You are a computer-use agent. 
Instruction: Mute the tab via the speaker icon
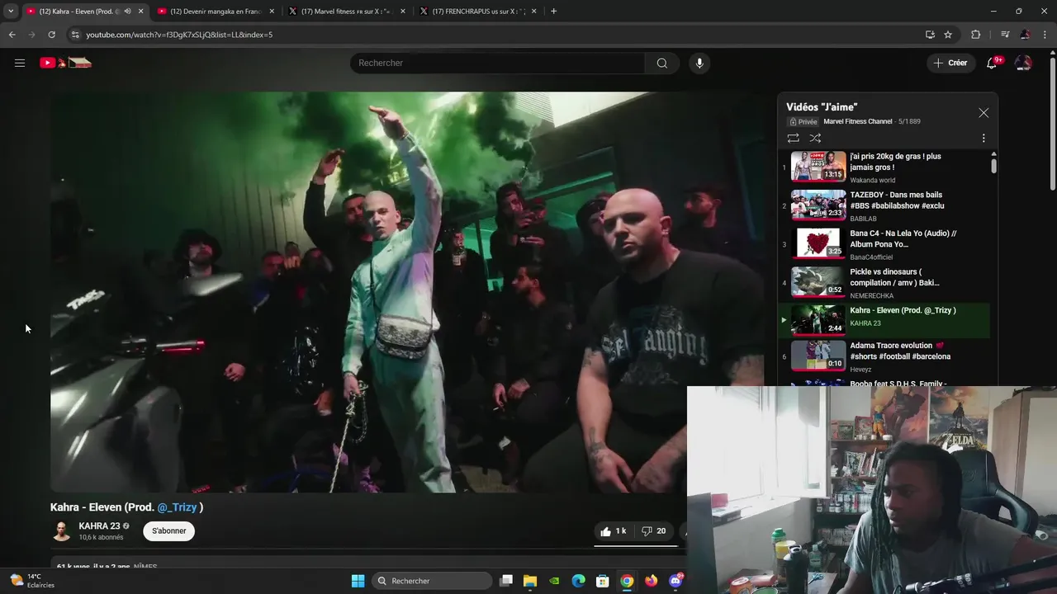(x=127, y=12)
